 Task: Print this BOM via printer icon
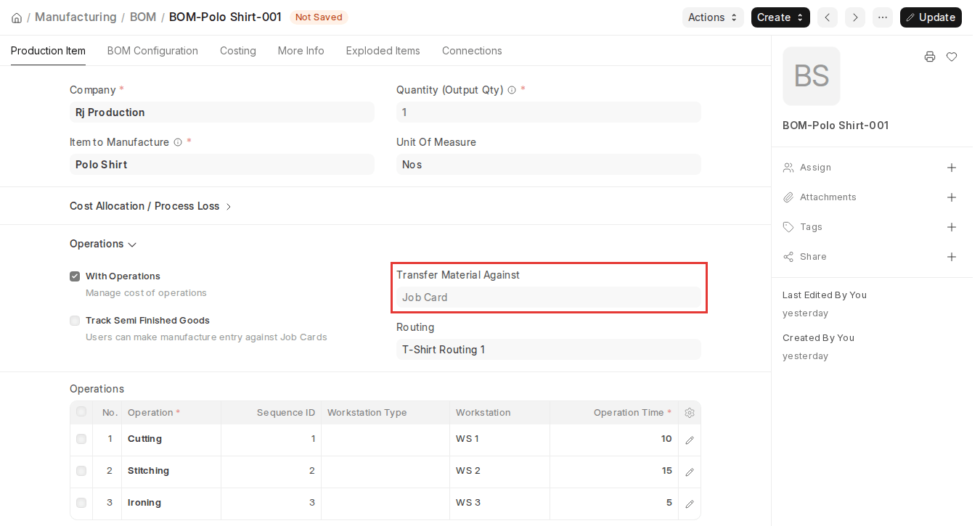[x=930, y=57]
